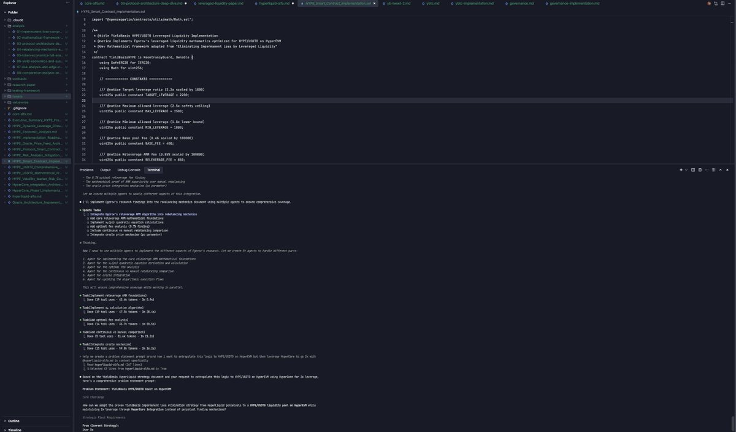Image resolution: width=736 pixels, height=432 pixels.
Task: Open HYPE_Risk_Analysis_Mitigation file
Action: point(36,155)
